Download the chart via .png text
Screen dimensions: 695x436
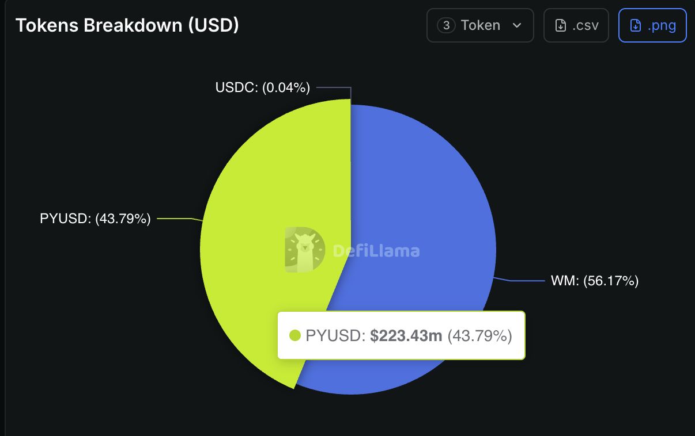click(662, 25)
